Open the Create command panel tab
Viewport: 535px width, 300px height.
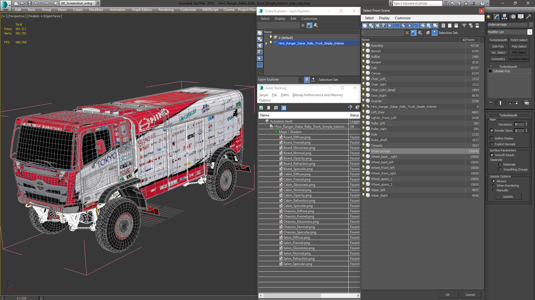click(x=489, y=17)
